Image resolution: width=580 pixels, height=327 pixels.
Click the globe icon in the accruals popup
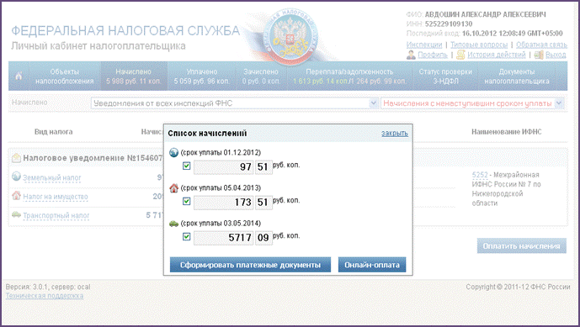(x=173, y=152)
